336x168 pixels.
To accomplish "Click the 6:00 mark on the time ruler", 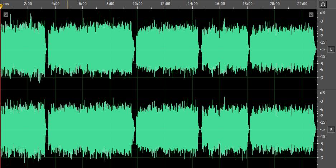I will click(x=83, y=4).
